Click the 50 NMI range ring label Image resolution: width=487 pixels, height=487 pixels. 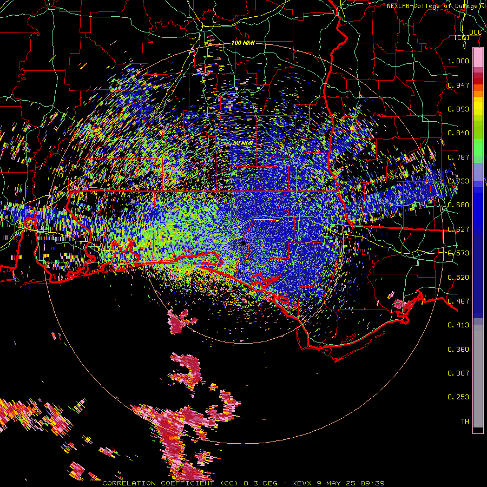[x=243, y=143]
